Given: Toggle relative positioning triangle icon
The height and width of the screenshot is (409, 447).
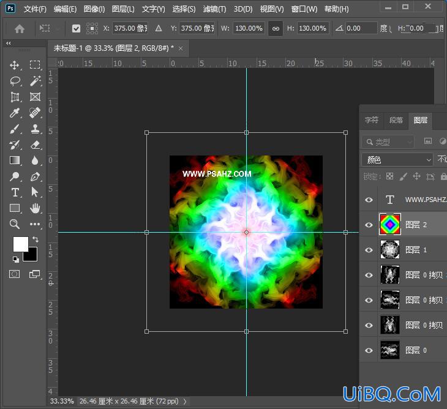Looking at the screenshot, I should (x=159, y=28).
